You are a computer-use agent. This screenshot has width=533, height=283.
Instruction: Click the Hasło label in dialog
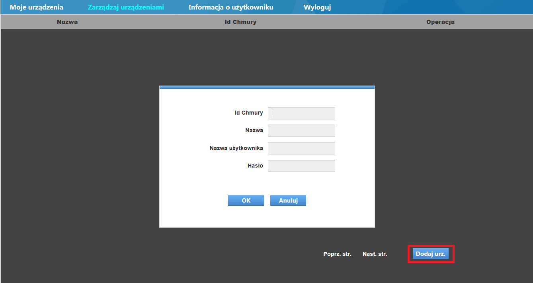[255, 166]
